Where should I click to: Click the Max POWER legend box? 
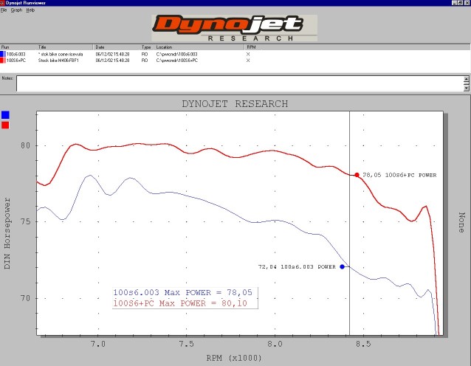tap(185, 298)
